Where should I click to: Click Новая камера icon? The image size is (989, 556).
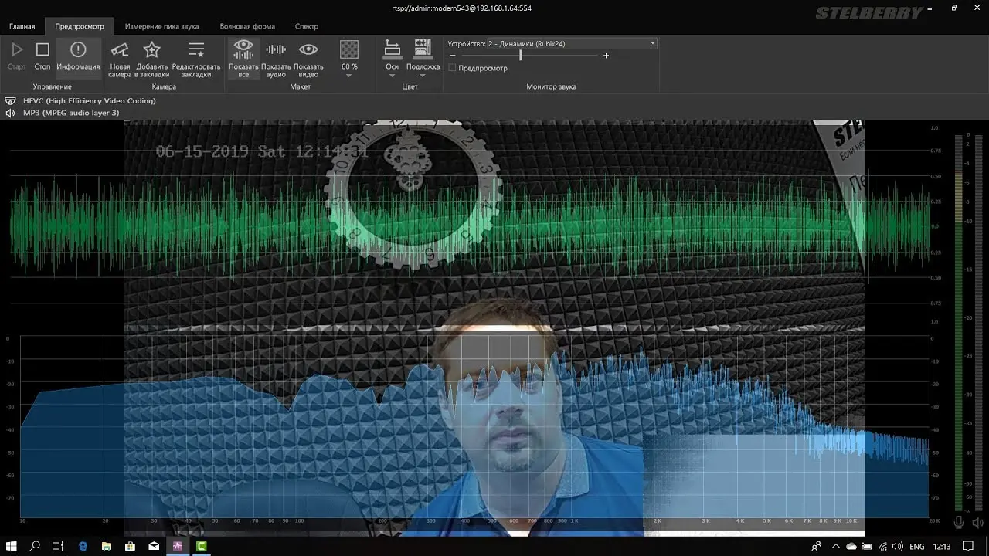120,57
